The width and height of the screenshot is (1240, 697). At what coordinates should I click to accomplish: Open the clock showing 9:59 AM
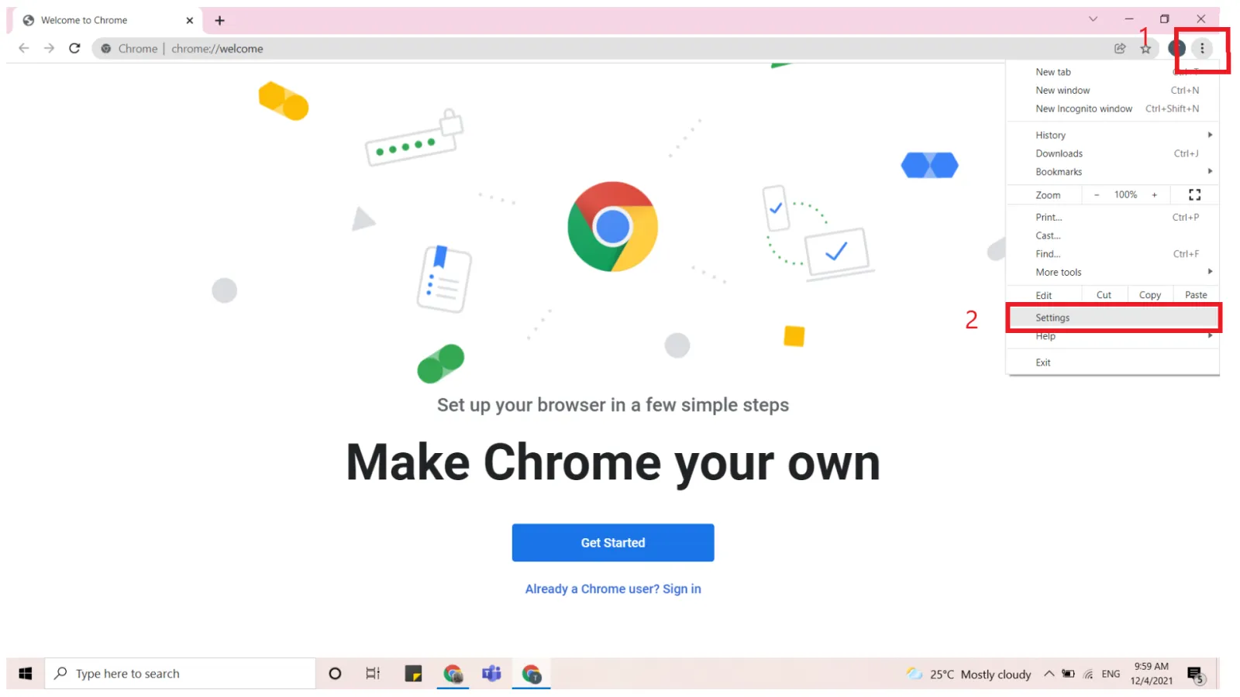pos(1151,674)
